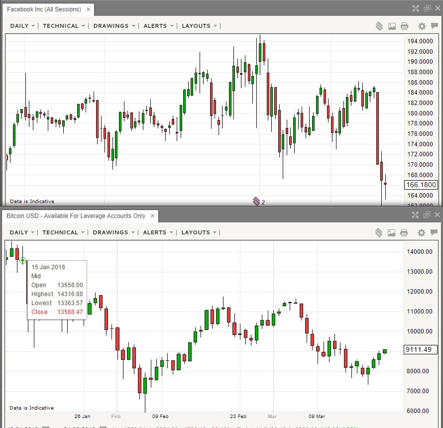Click the Close value 13588.47 in tooltip

[x=70, y=312]
